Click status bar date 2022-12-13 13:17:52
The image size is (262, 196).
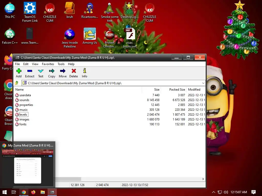pyautogui.click(x=135, y=185)
